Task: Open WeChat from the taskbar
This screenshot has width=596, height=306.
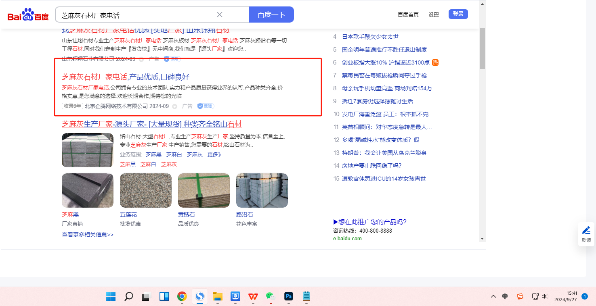Action: click(x=271, y=297)
